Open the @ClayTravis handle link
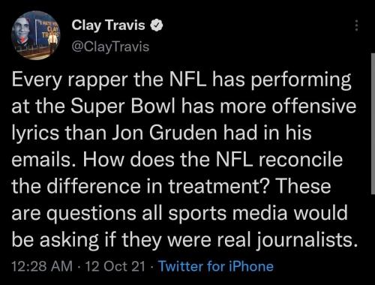This screenshot has width=375, height=285. point(110,46)
